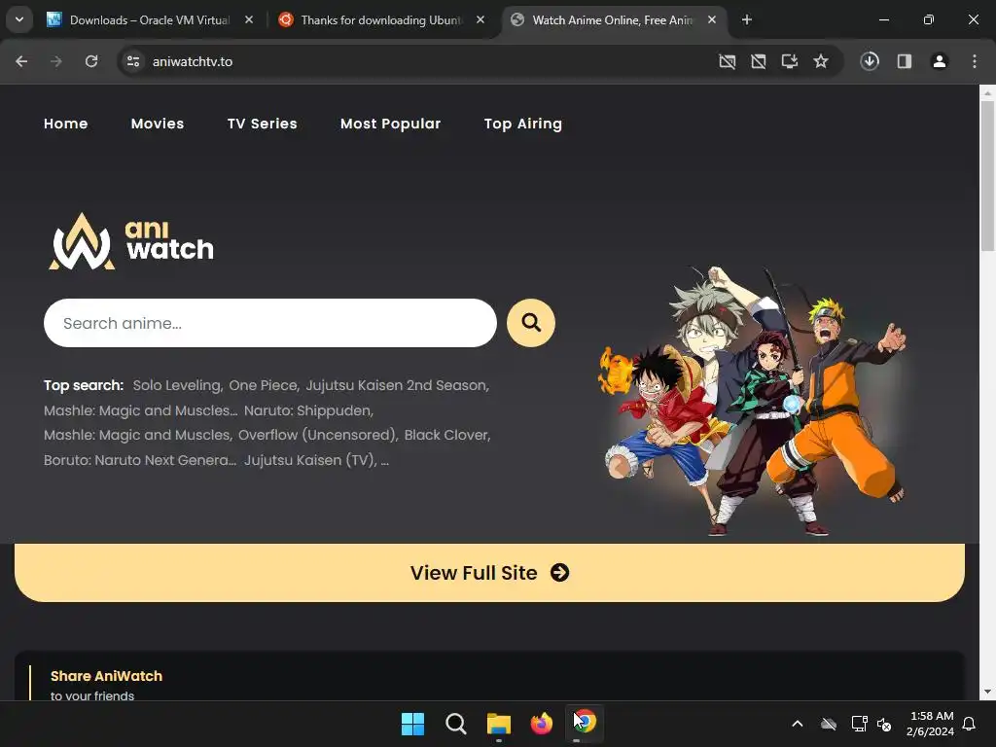
Task: Click the page vertical scrollbar thumb
Action: point(987,176)
